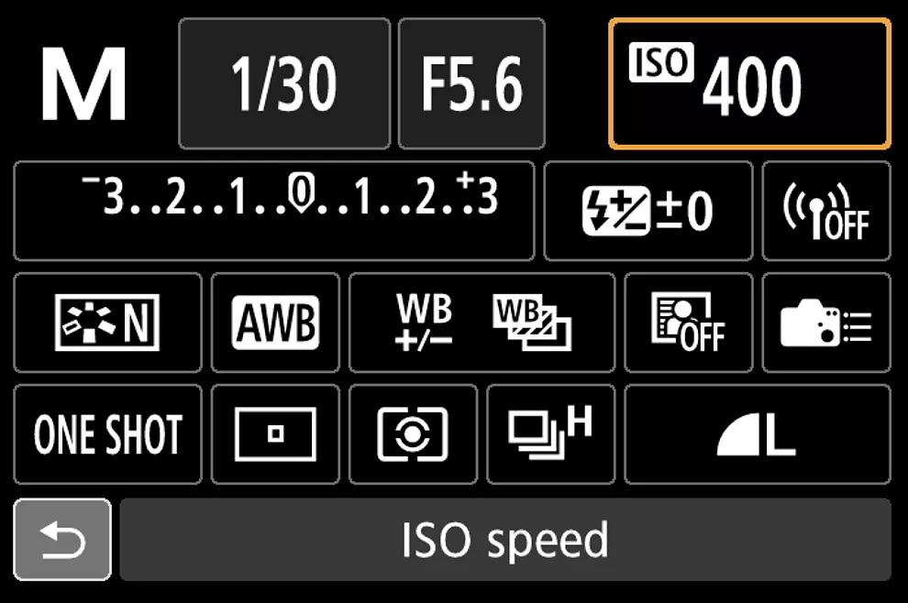908x603 pixels.
Task: Tap the ISO speed description bar
Action: 505,540
